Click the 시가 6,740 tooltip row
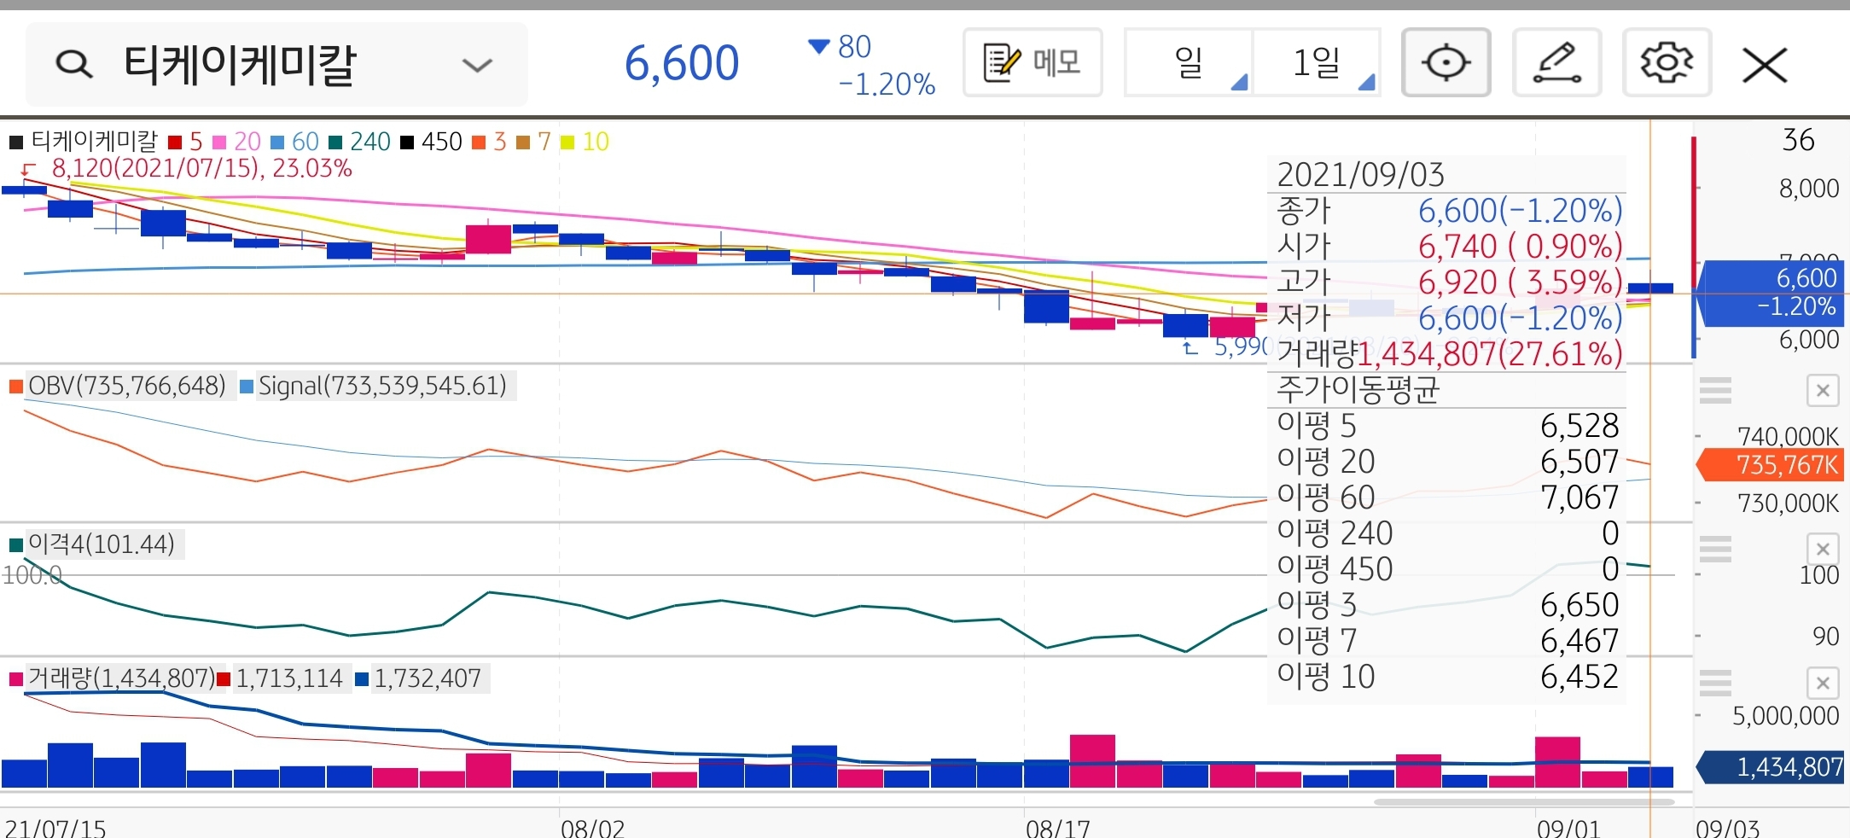The width and height of the screenshot is (1850, 838). (1449, 246)
